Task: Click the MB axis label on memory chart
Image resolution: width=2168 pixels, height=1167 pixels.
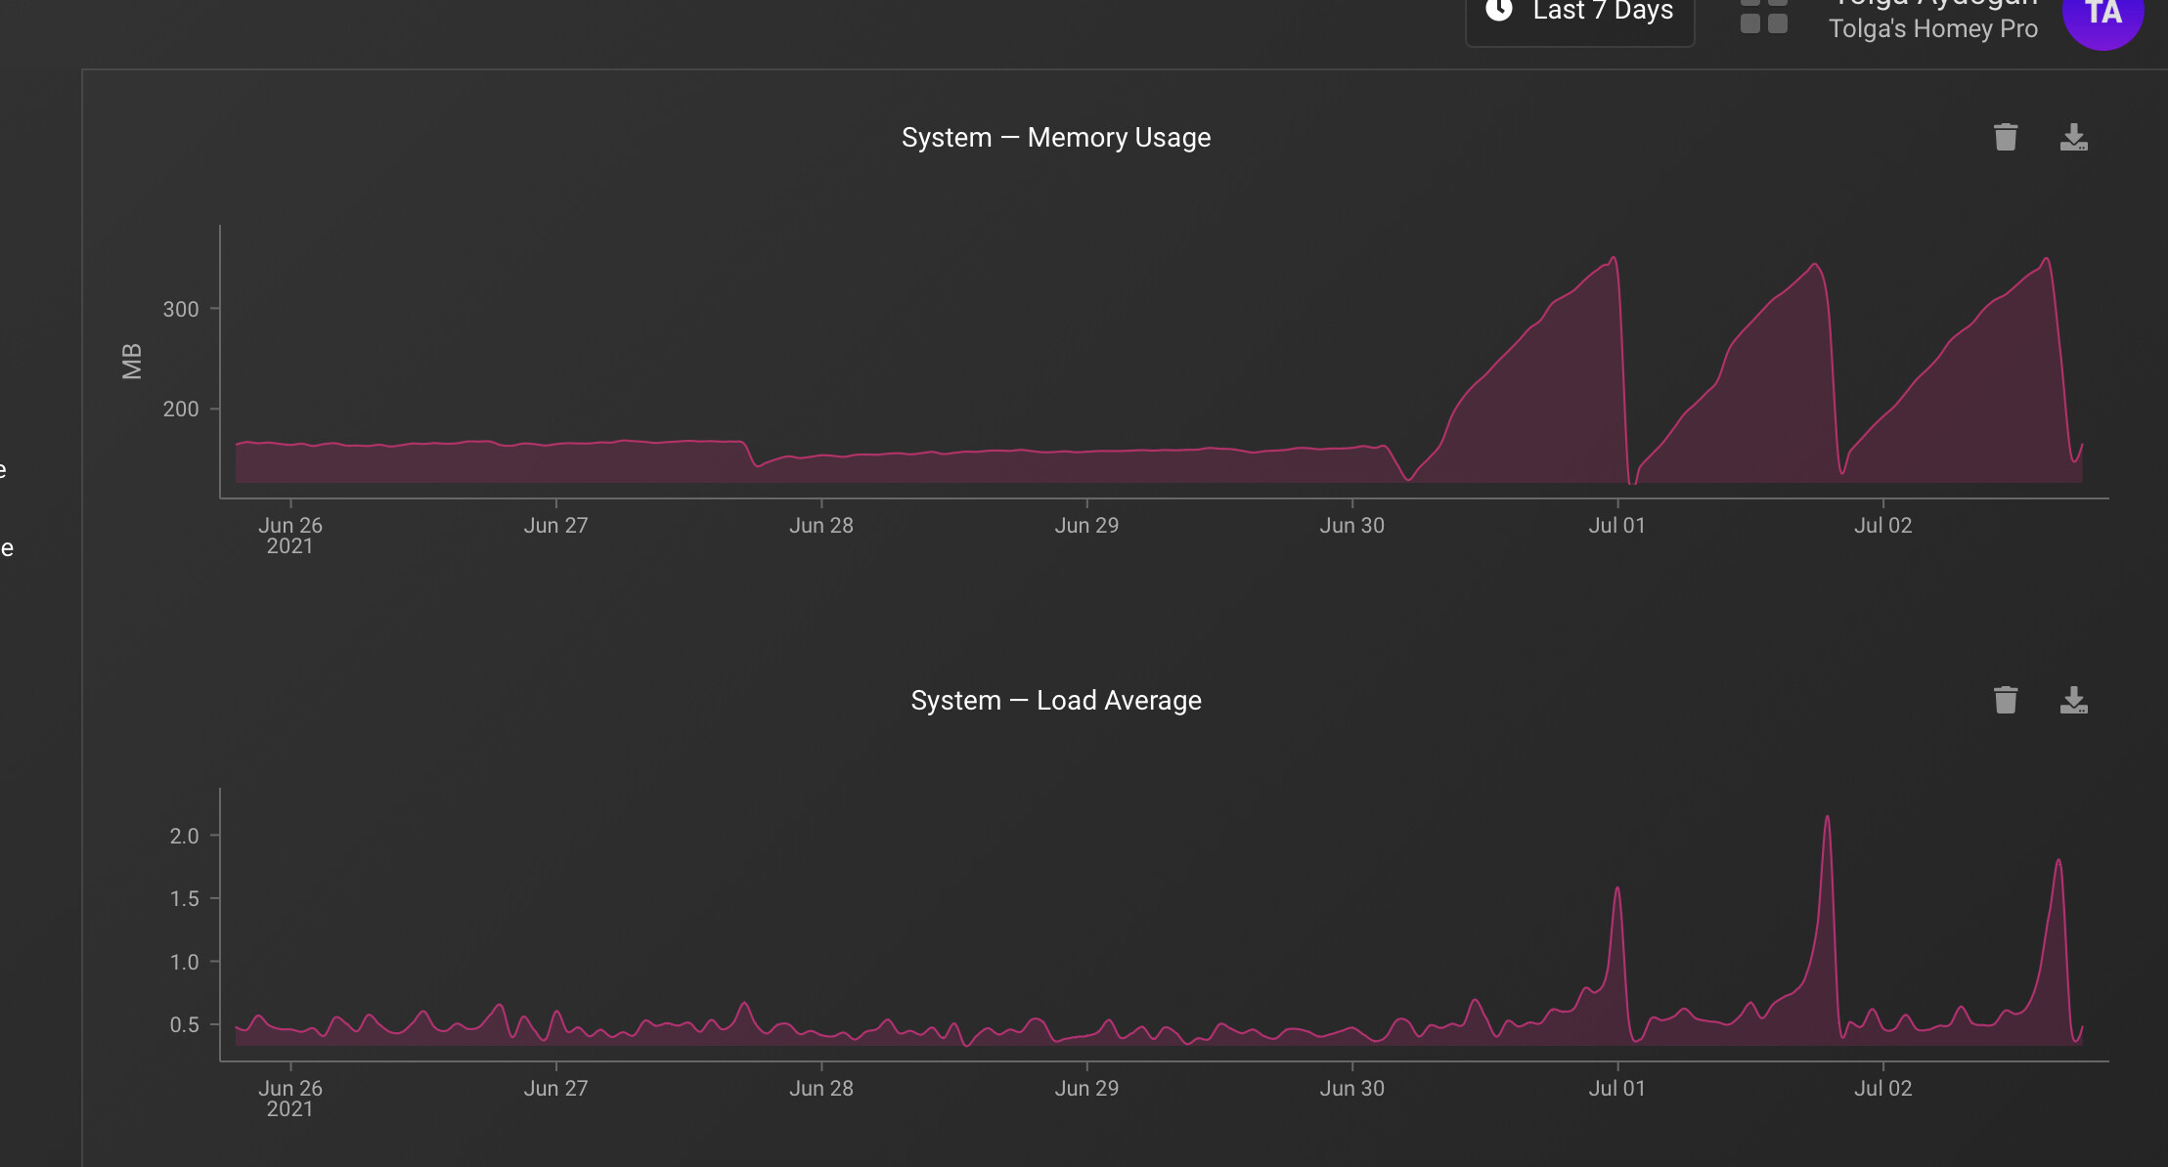Action: point(132,362)
